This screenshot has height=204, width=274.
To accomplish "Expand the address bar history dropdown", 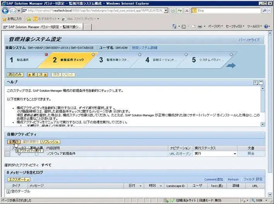I will (x=166, y=11).
